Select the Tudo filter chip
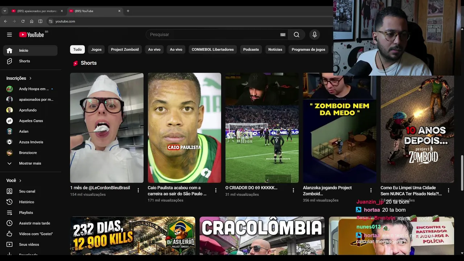Viewport: 464px width, 261px height. 78,49
